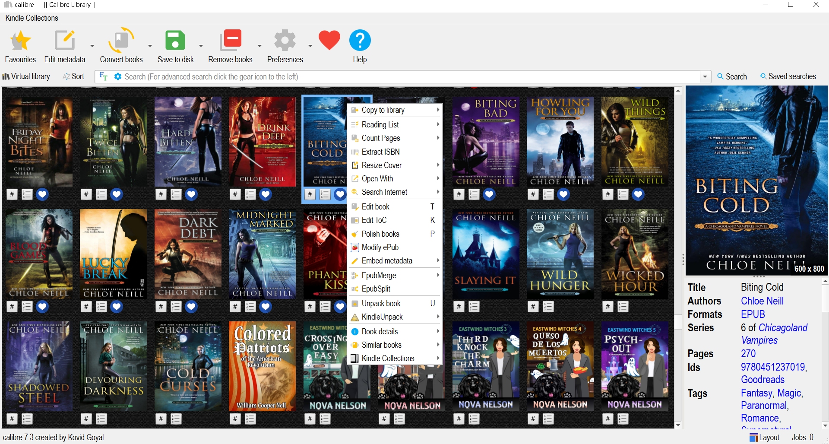829x444 pixels.
Task: Click the Convert books icon
Action: coord(121,41)
